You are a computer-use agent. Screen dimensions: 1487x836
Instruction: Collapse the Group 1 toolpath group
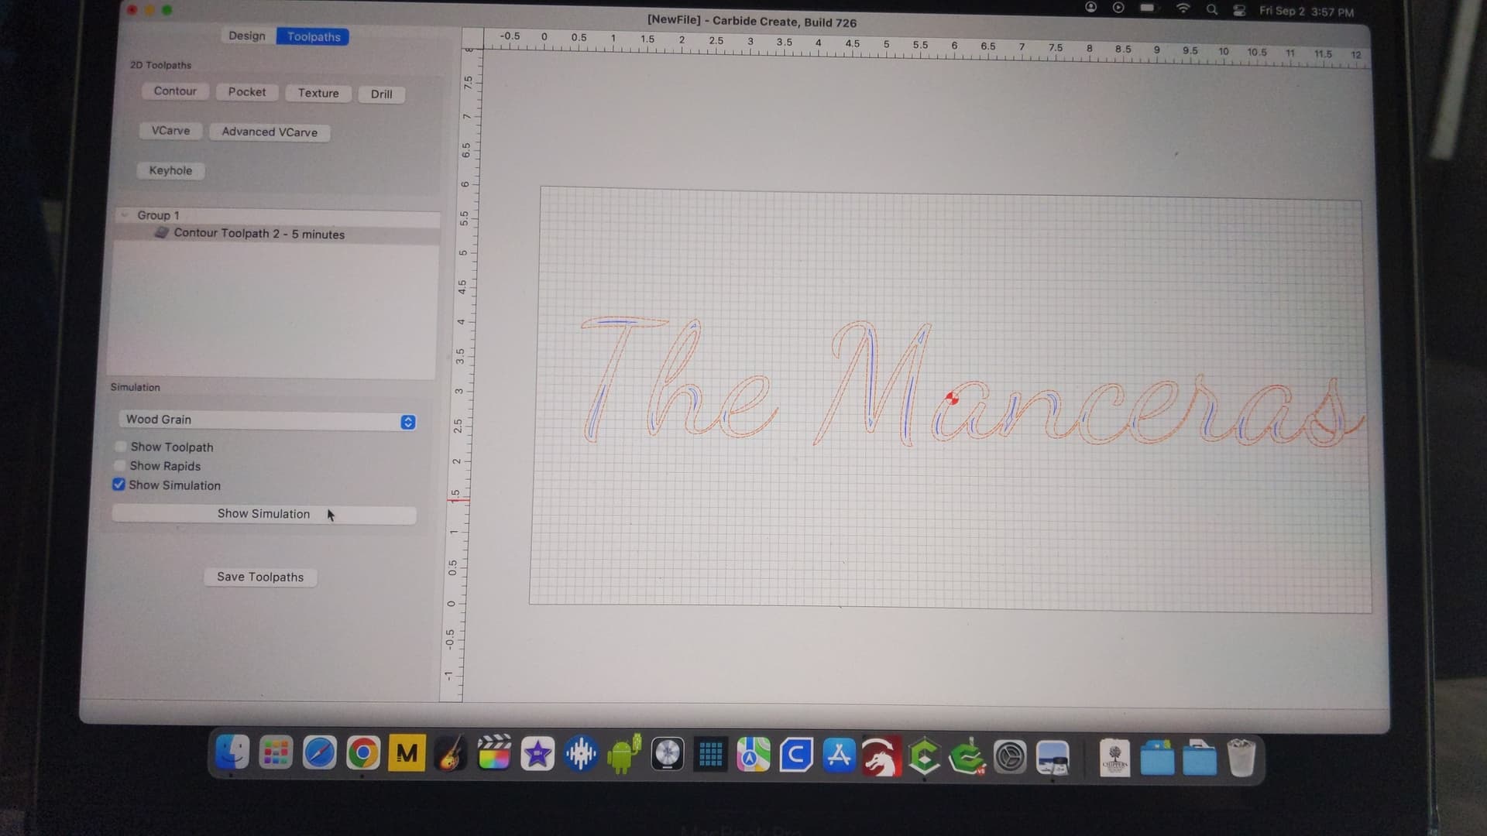[125, 214]
